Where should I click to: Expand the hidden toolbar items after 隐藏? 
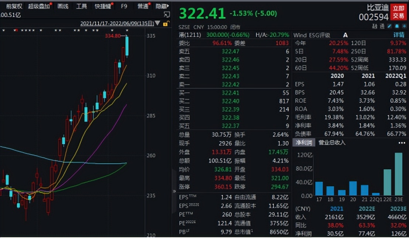pyautogui.click(x=168, y=6)
